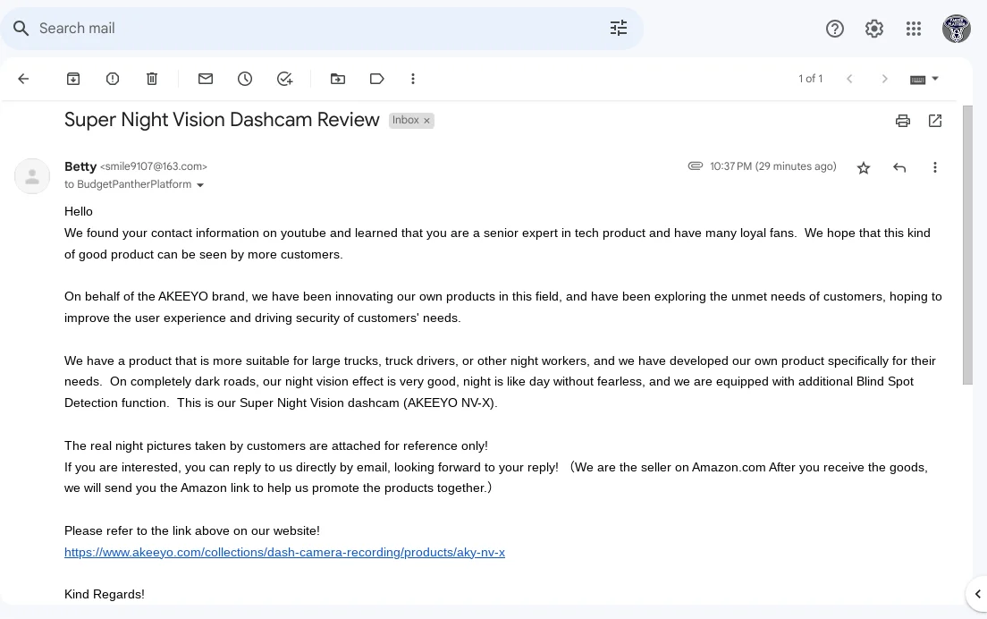Open the Gmail support help menu

coord(835,29)
